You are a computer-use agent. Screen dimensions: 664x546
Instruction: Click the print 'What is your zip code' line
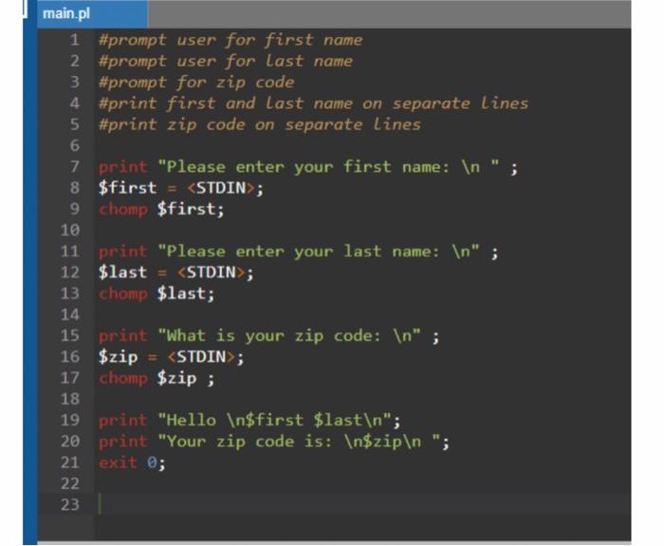click(x=268, y=336)
